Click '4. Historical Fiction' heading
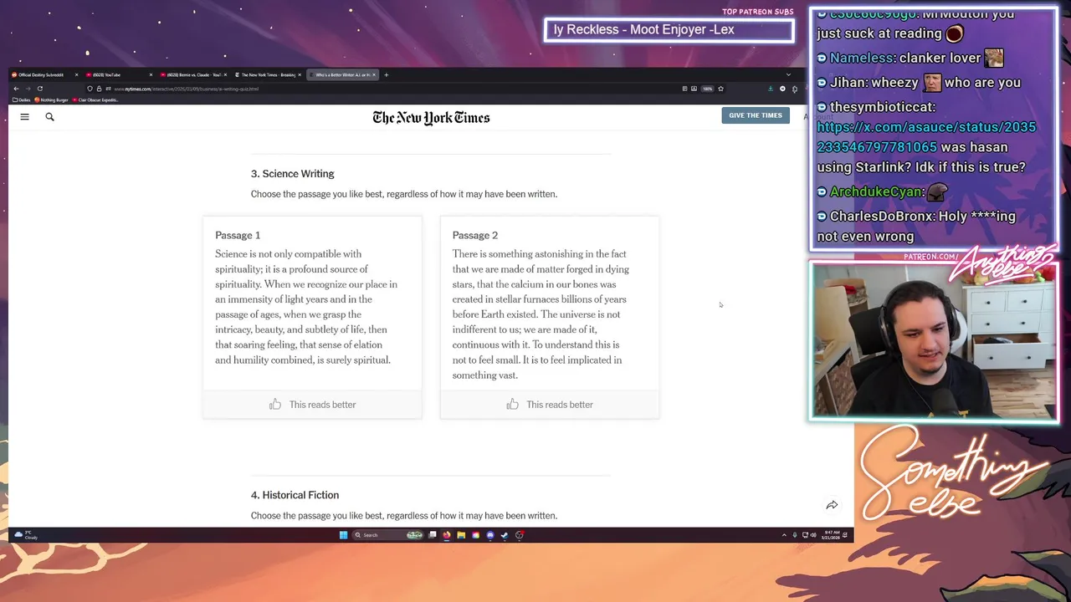This screenshot has height=602, width=1071. point(295,495)
